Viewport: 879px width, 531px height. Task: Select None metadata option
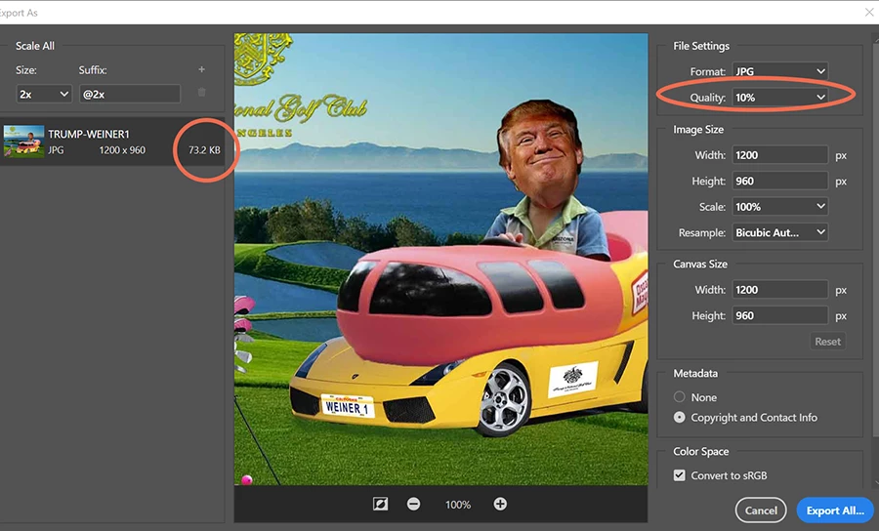point(680,397)
